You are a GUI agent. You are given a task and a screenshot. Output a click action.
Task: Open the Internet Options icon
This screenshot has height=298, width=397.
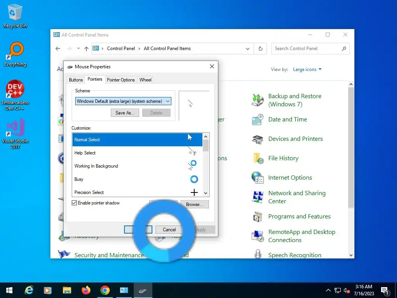pyautogui.click(x=257, y=177)
